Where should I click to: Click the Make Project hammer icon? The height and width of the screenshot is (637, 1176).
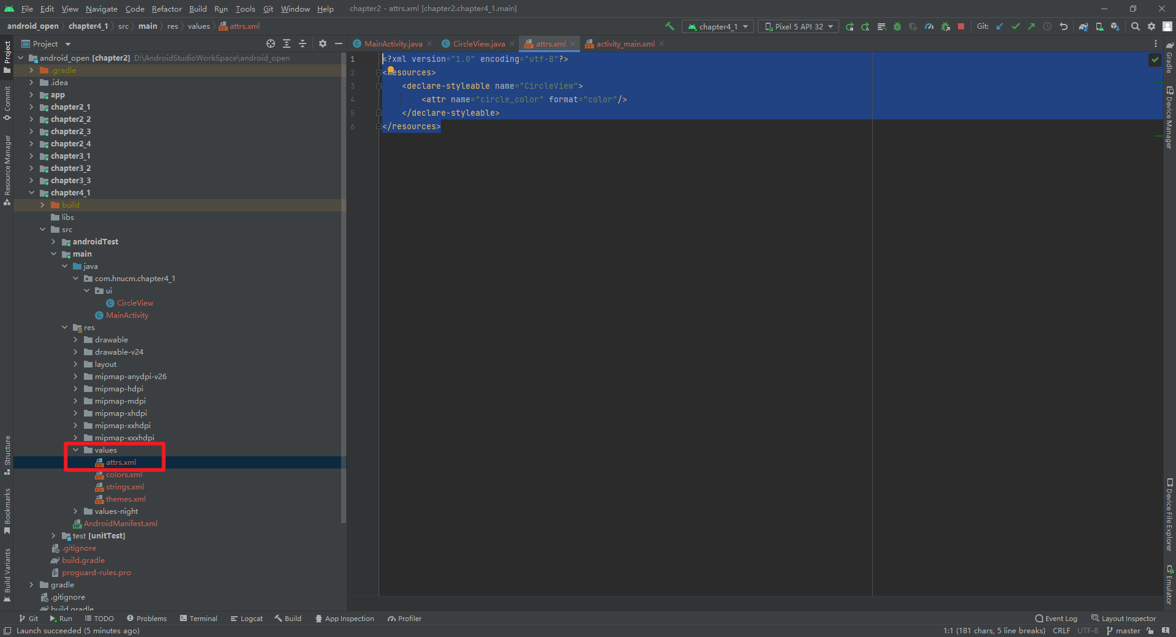click(669, 26)
